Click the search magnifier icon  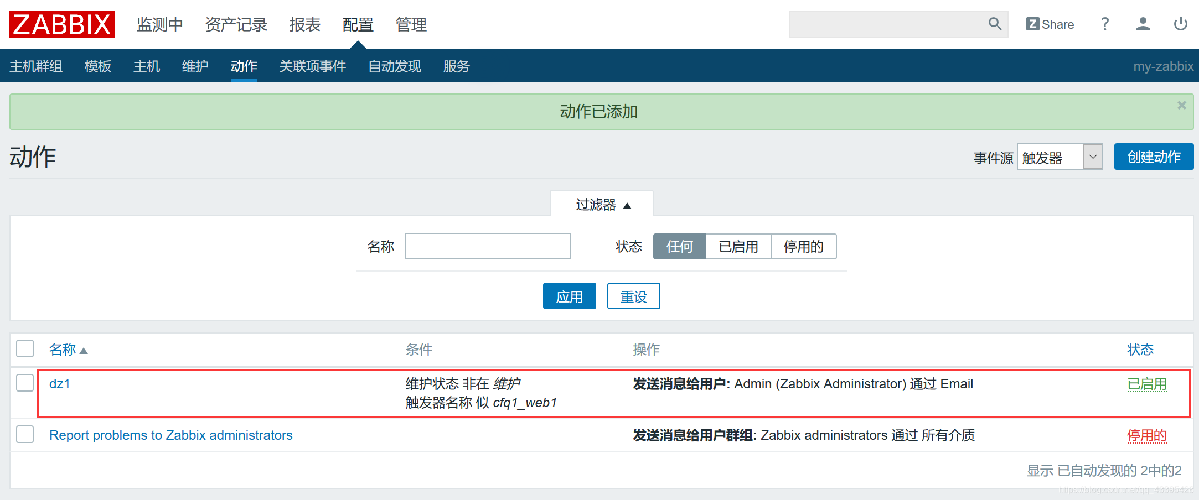click(995, 24)
